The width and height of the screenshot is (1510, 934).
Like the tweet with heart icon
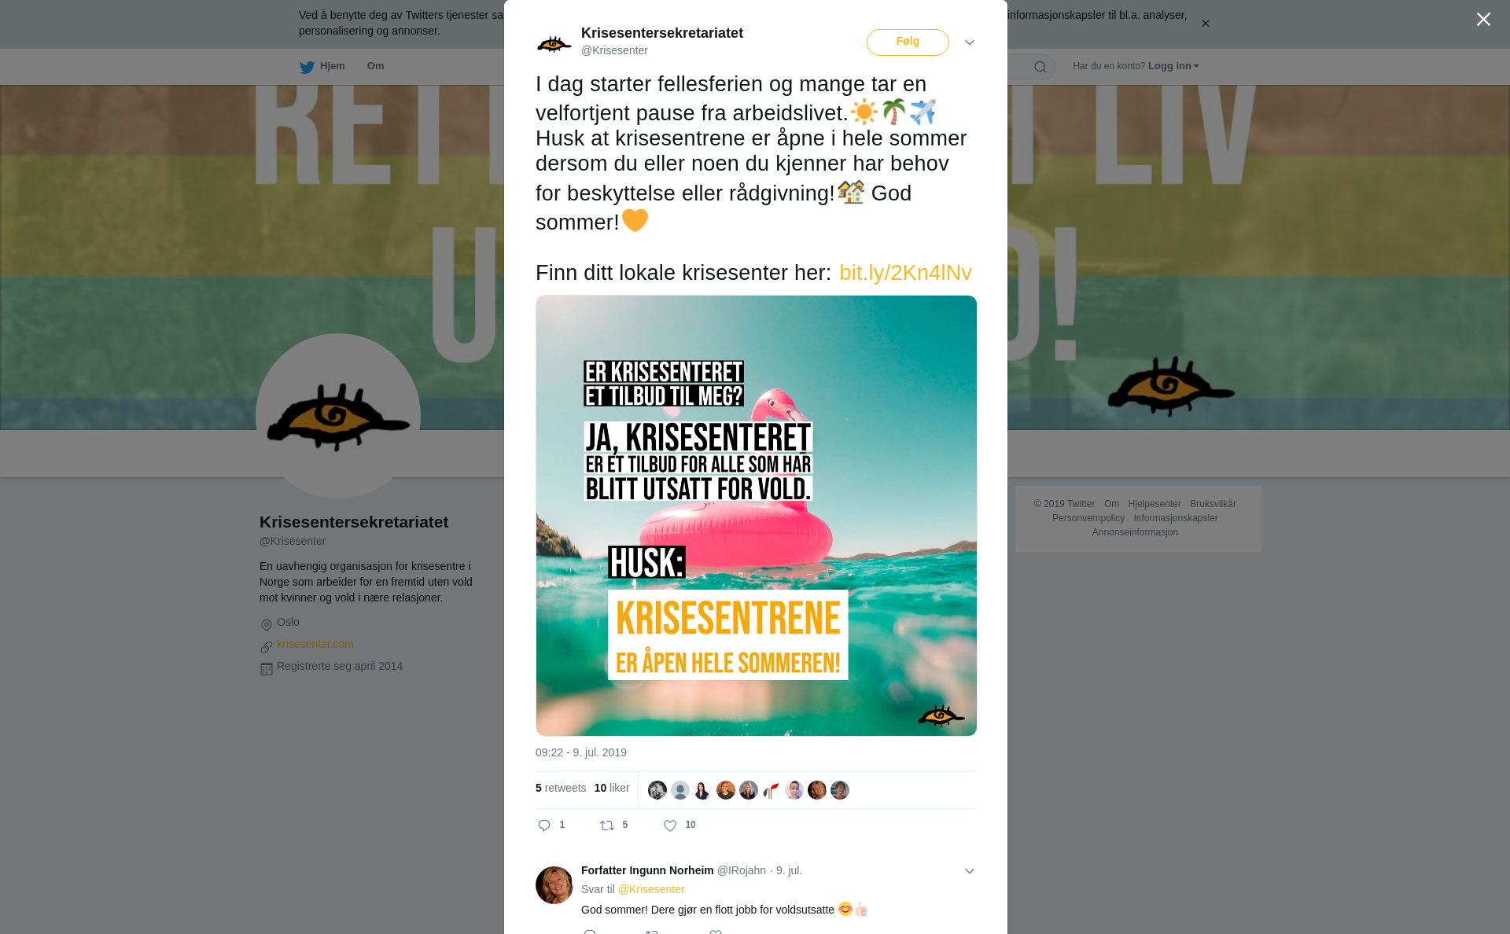pyautogui.click(x=670, y=826)
